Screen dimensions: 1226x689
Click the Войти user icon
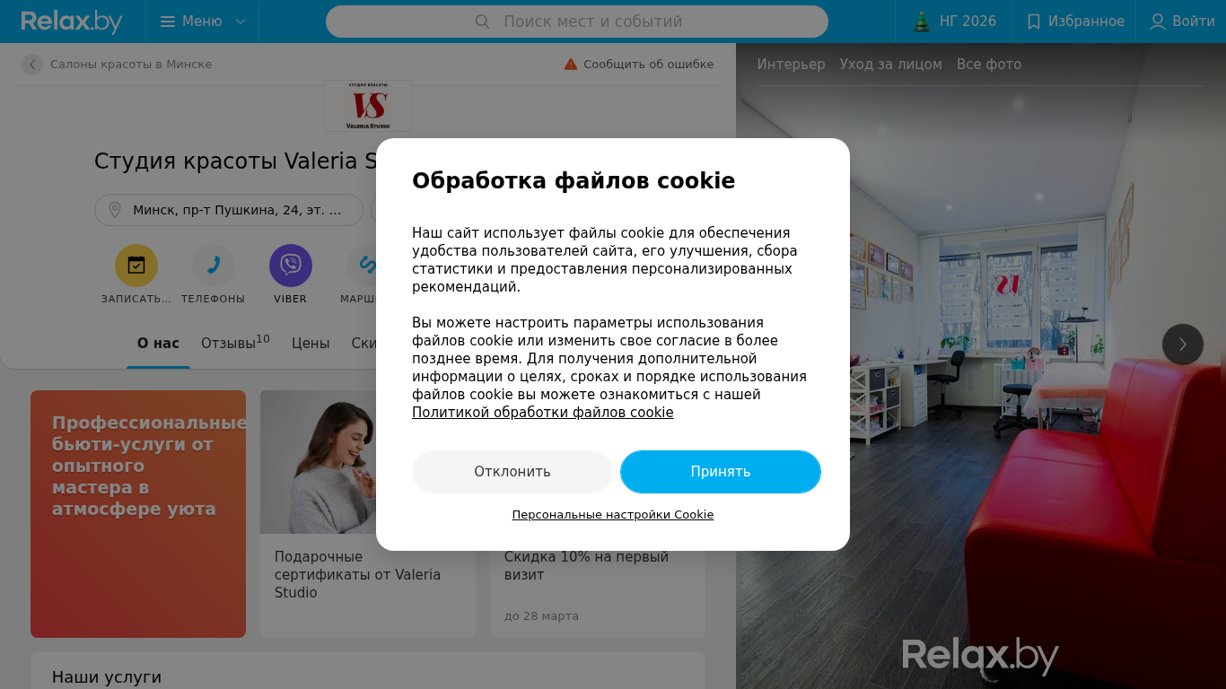[x=1158, y=22]
